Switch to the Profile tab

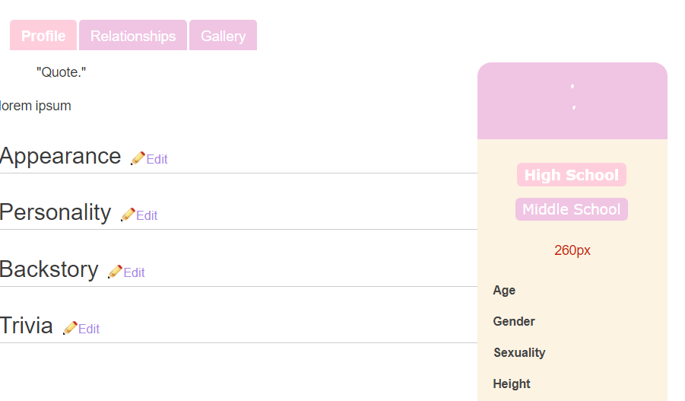click(43, 36)
